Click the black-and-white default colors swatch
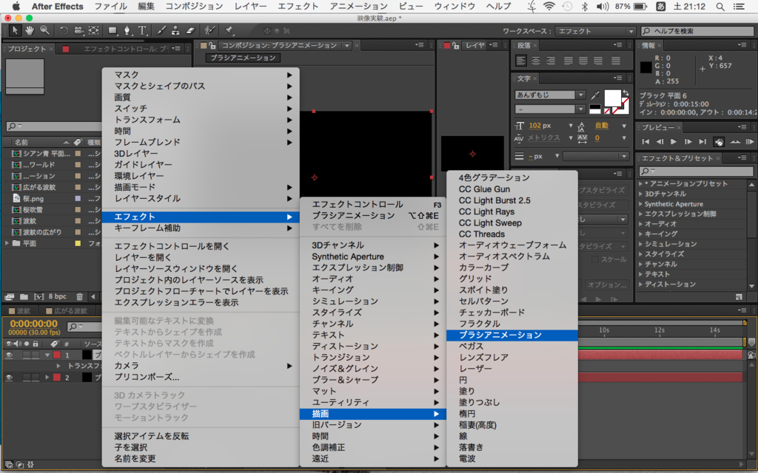 (x=596, y=109)
